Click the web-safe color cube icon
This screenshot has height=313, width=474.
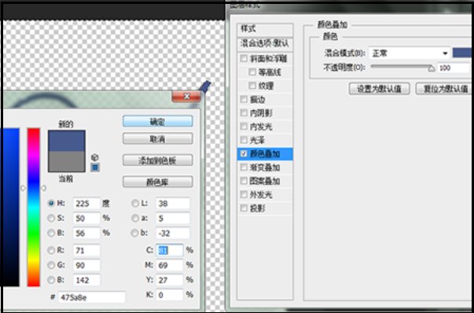coord(95,157)
